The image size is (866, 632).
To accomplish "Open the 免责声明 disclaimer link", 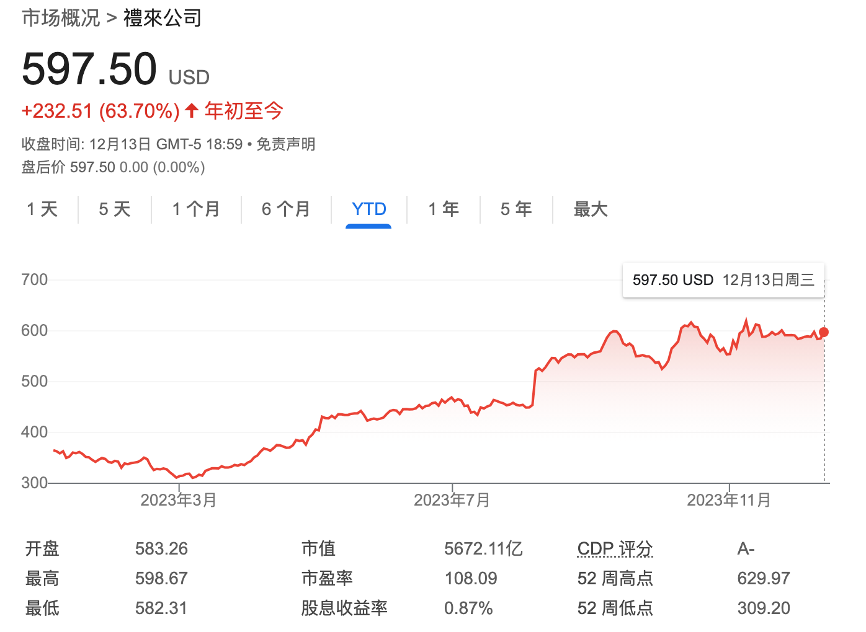I will pyautogui.click(x=286, y=144).
